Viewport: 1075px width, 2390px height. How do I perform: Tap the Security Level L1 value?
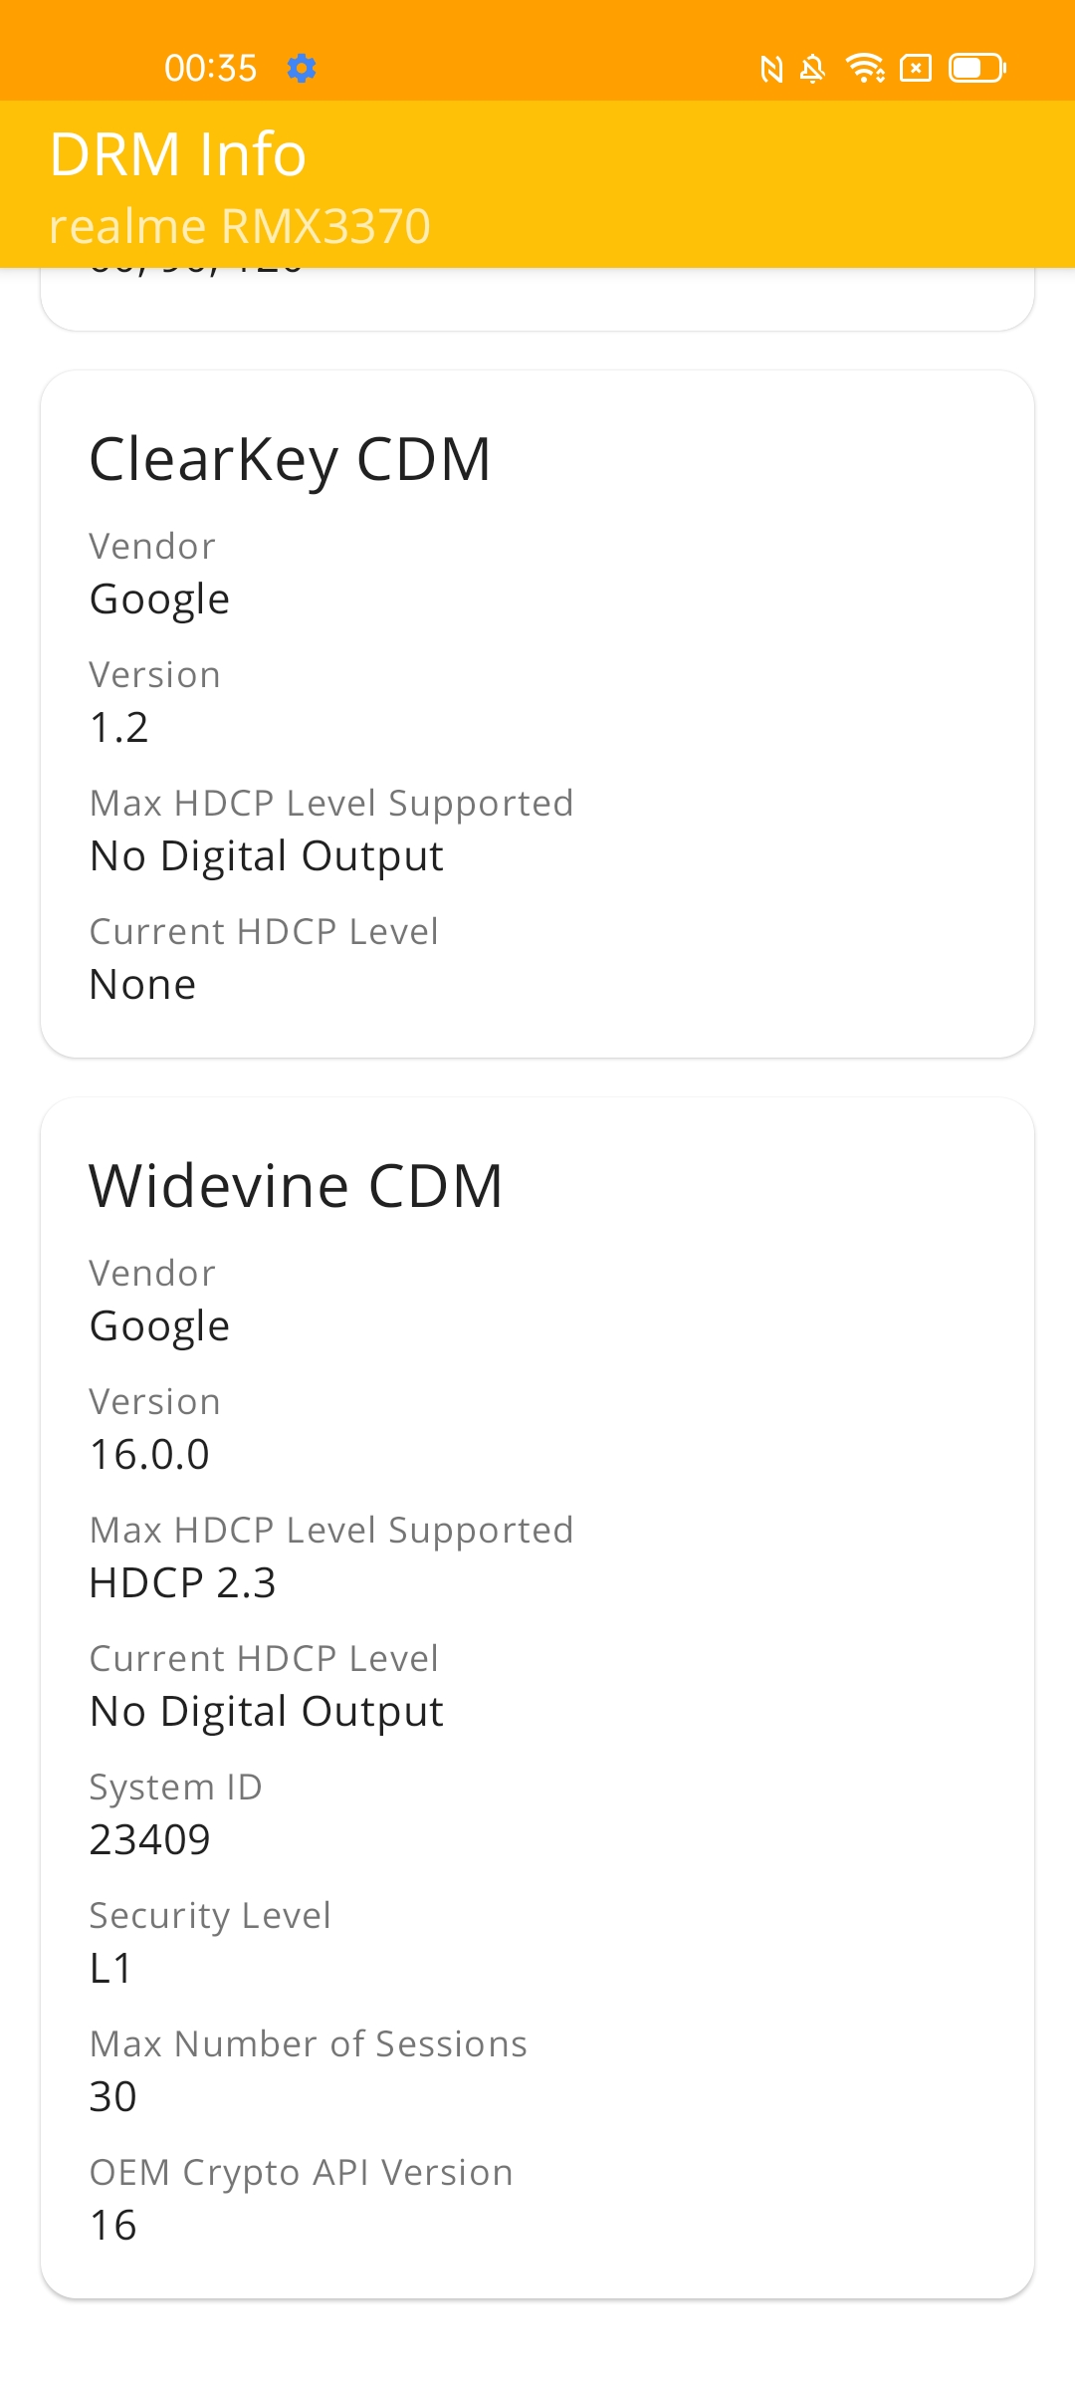tap(110, 1969)
